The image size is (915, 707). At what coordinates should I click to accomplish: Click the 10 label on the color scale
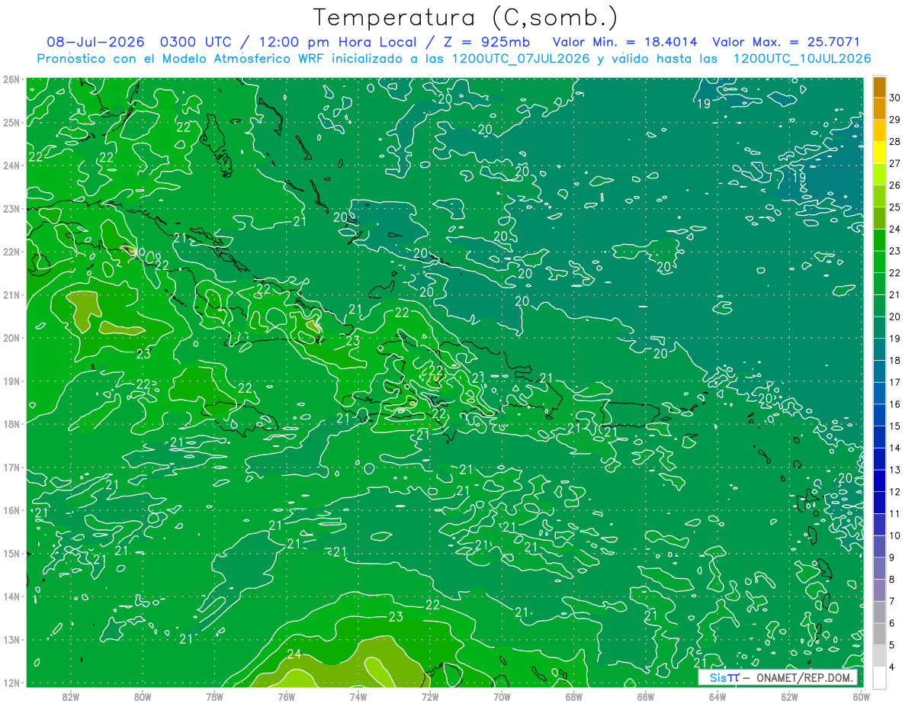pyautogui.click(x=895, y=535)
